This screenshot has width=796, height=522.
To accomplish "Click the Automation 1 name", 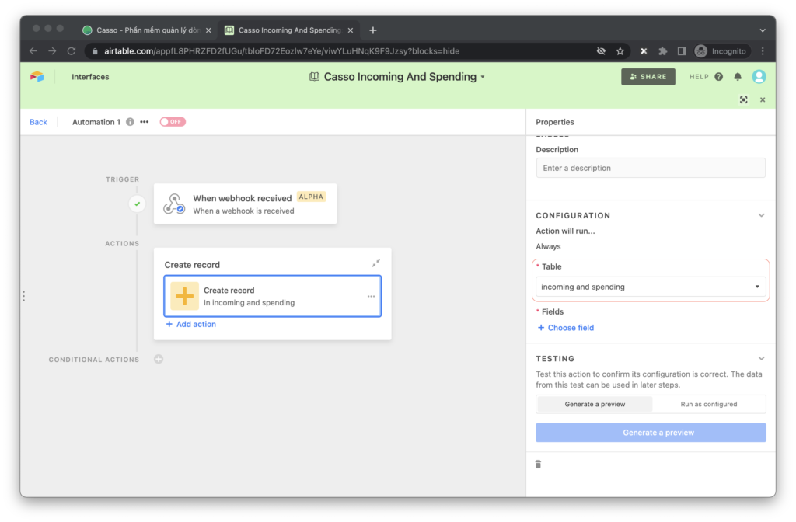I will tap(96, 122).
